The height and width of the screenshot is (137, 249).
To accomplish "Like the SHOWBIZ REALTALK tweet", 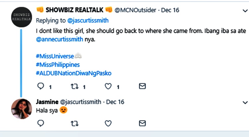I will (x=108, y=87).
